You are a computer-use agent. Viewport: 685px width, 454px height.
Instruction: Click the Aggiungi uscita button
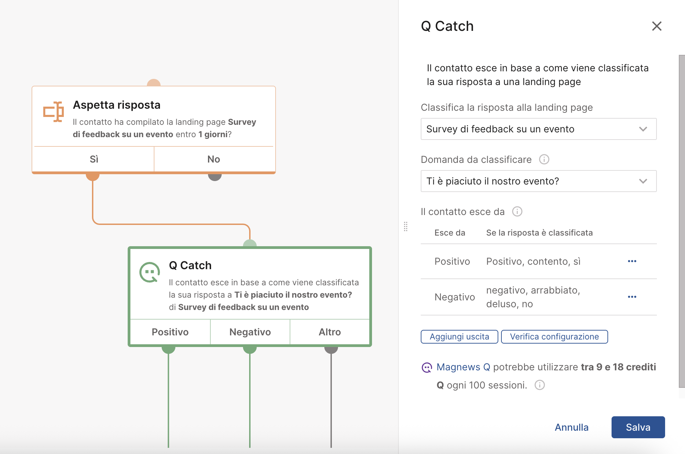[x=459, y=337]
